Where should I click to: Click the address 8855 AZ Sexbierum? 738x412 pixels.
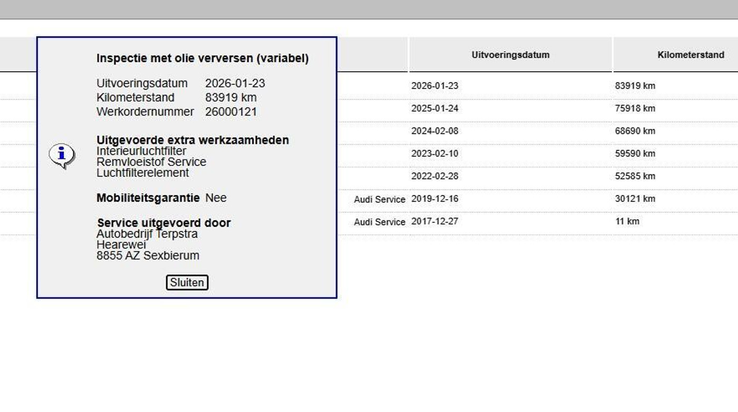(148, 256)
